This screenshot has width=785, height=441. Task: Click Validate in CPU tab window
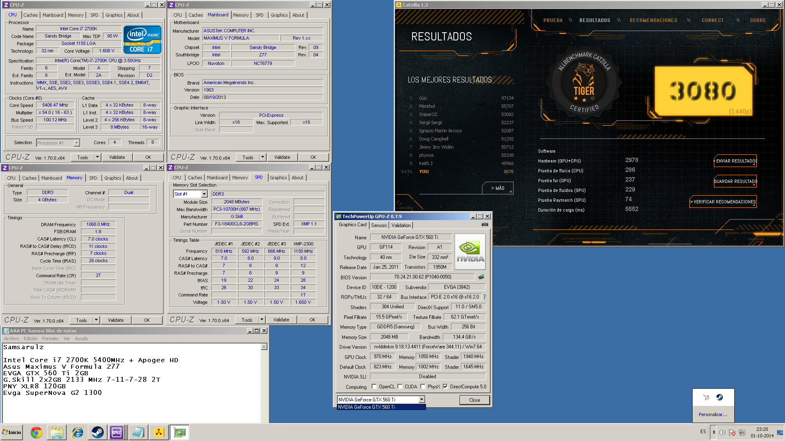coord(117,157)
